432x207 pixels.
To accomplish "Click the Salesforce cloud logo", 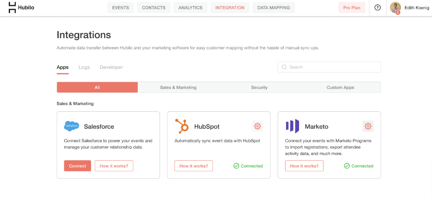I will 72,126.
